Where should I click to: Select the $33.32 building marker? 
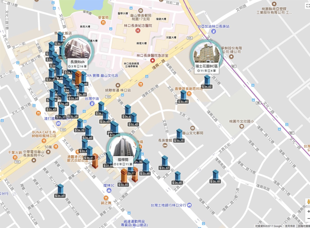click(114, 129)
